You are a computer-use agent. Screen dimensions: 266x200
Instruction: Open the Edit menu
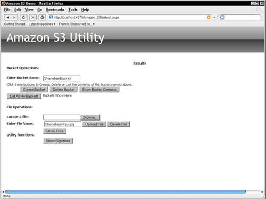18,10
